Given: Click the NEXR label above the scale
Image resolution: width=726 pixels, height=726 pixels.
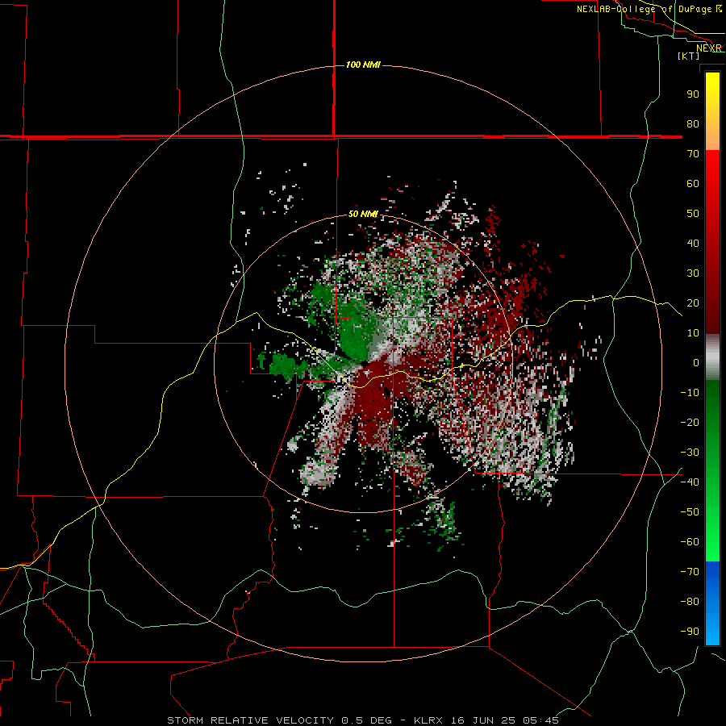Looking at the screenshot, I should pos(709,48).
